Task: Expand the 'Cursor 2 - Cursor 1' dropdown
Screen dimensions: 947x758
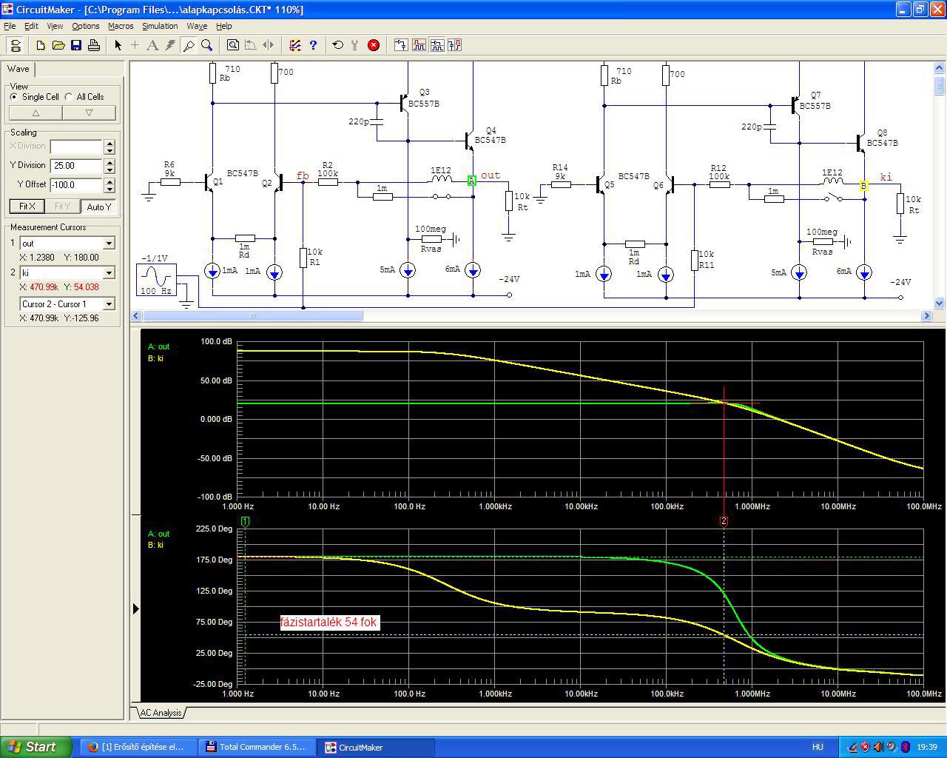Action: pos(109,304)
